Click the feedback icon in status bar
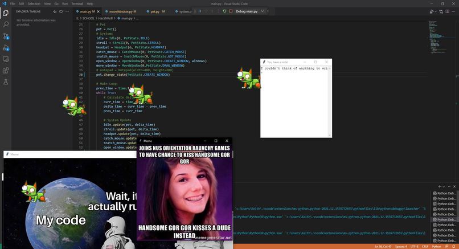 point(447,247)
